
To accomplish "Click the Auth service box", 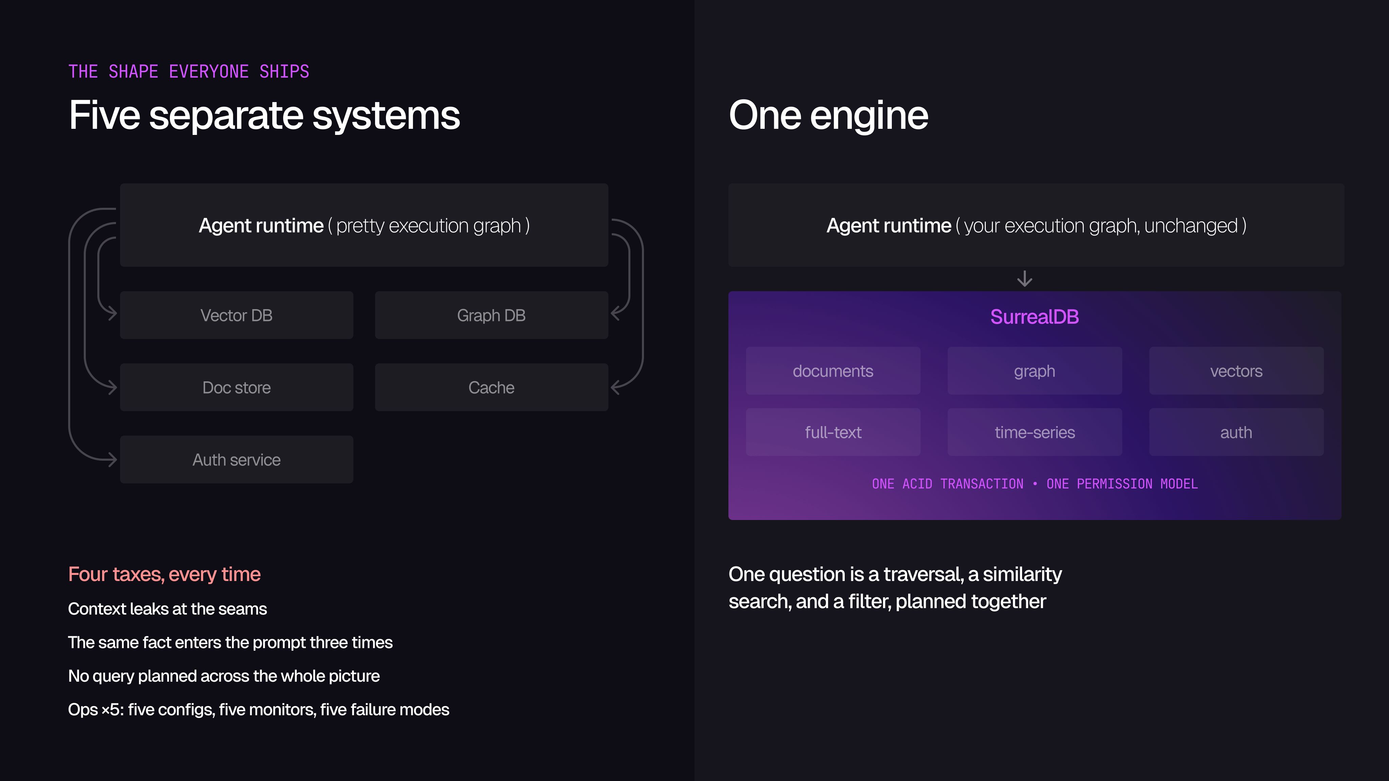I will pyautogui.click(x=237, y=460).
